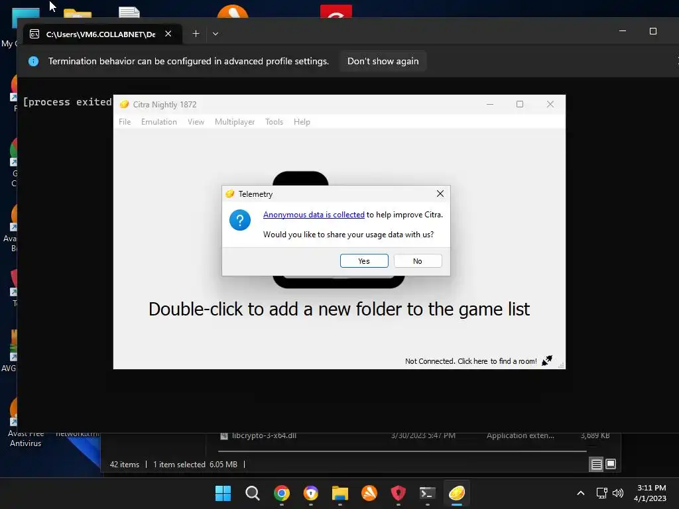Switch File Explorer to large thumbnails view icon

(x=611, y=464)
